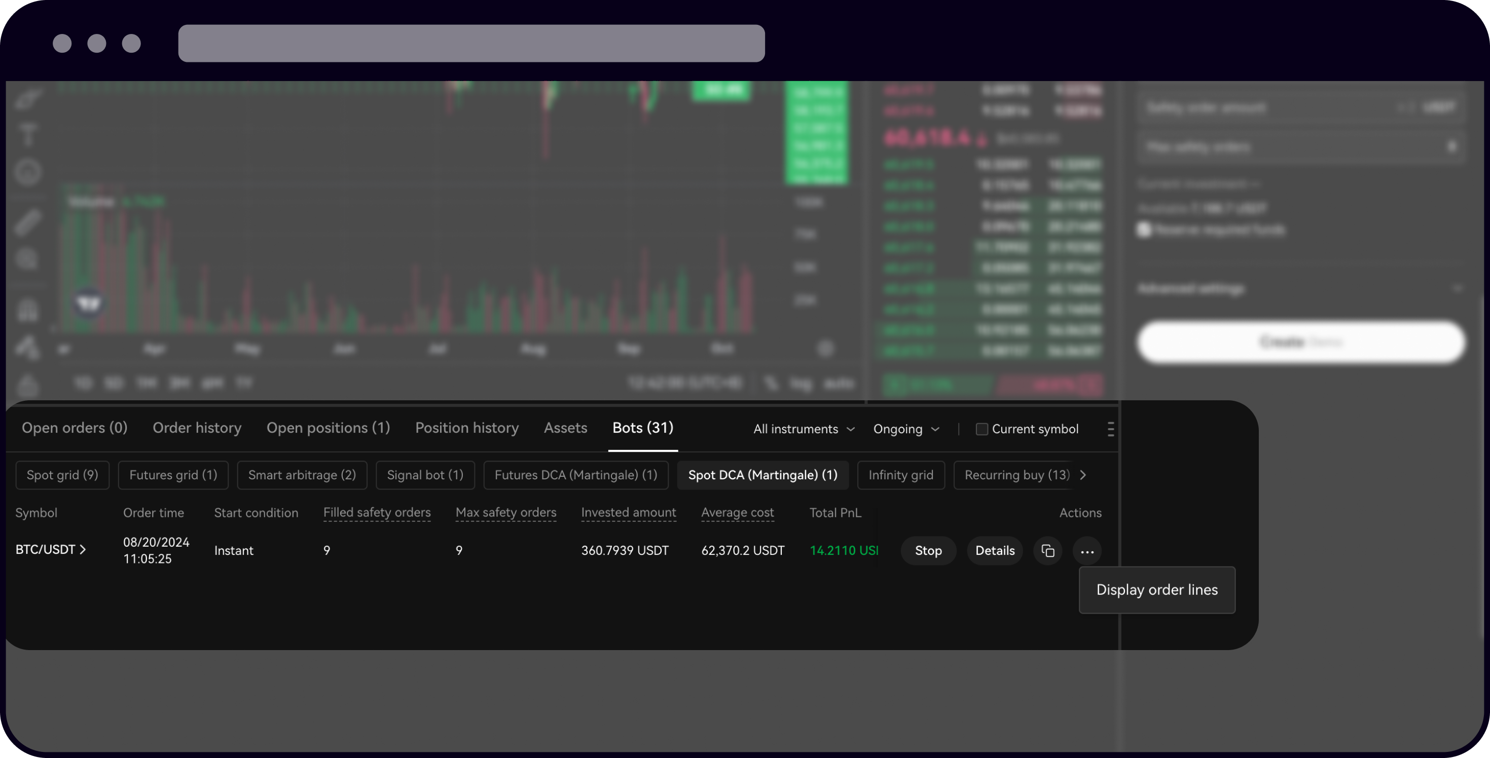
Task: Open Details for the BTC/USDT bot
Action: 994,551
